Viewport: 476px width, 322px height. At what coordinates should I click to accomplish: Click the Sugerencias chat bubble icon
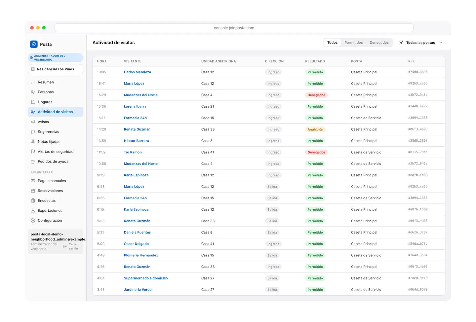[33, 132]
